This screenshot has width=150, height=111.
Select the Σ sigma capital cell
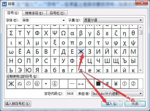coord(11,33)
